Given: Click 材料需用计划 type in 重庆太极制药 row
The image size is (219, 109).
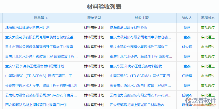Looking at the screenshot, I should 94,37.
